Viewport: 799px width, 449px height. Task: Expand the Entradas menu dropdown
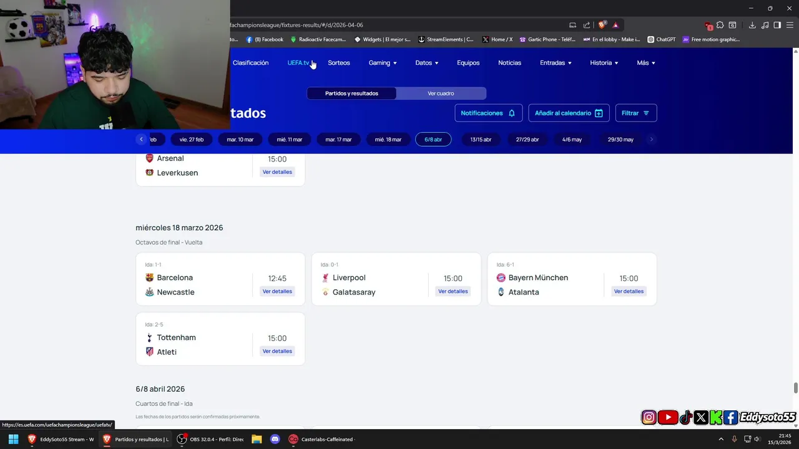[556, 63]
